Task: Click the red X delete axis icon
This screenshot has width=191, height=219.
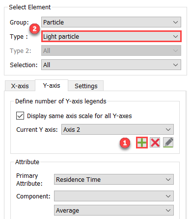Action: tap(155, 143)
